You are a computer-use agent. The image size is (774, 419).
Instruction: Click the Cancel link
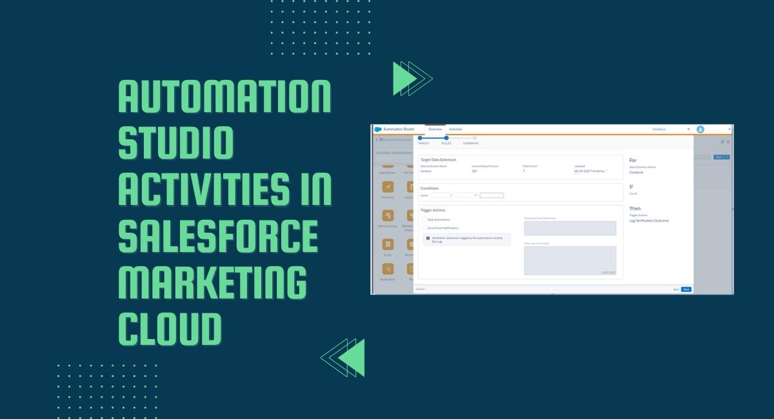[x=420, y=289]
